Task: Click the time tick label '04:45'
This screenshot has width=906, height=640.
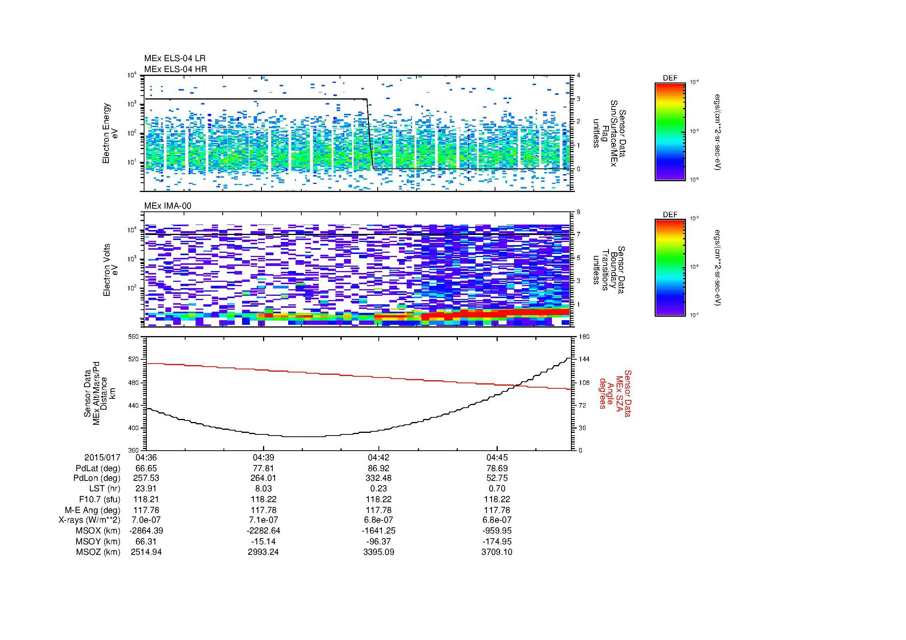Action: click(497, 457)
